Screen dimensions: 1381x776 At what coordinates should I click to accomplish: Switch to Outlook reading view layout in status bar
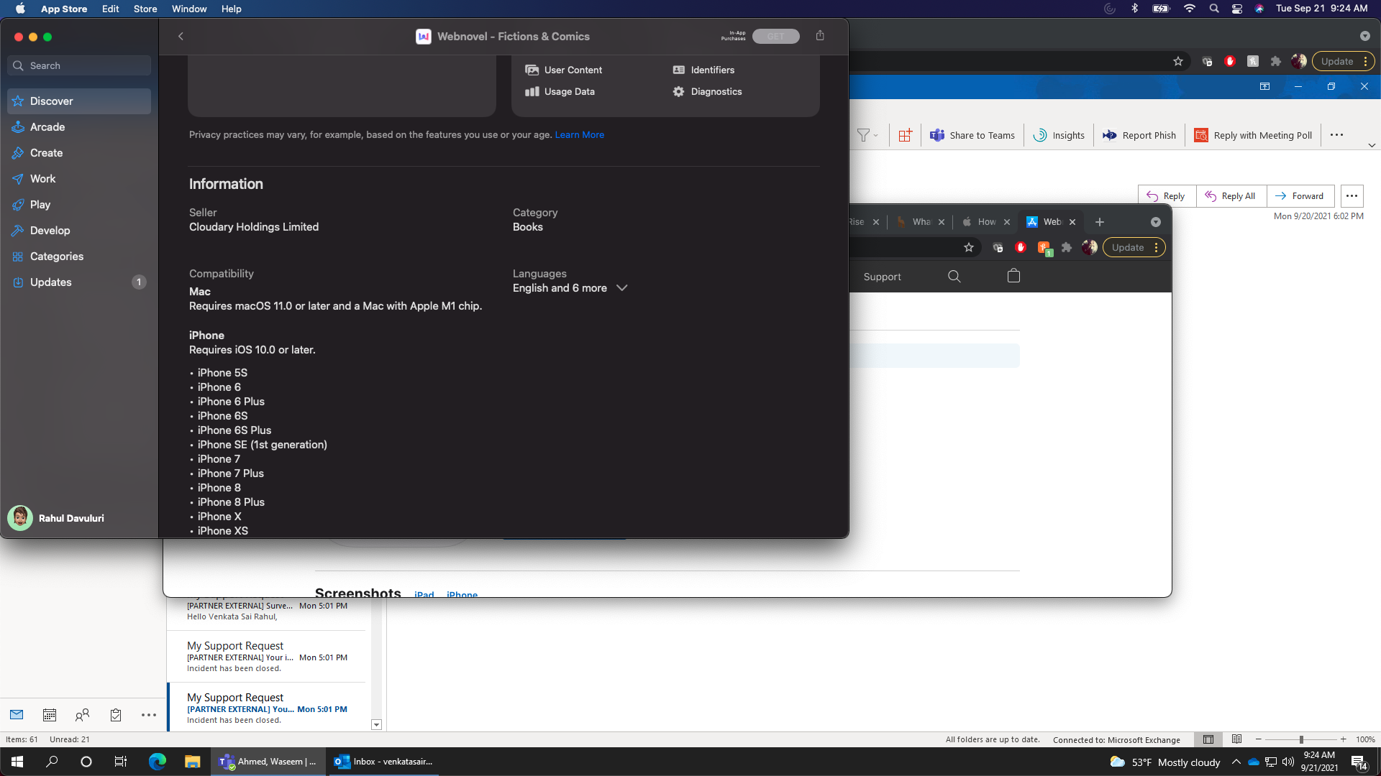(x=1236, y=739)
